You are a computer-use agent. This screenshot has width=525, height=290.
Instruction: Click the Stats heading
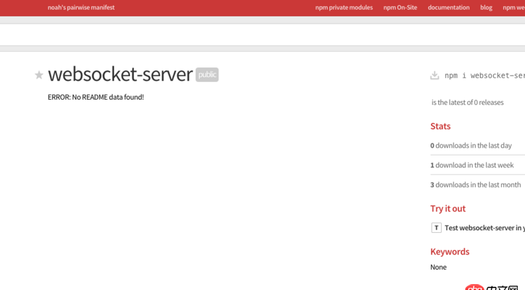coord(440,126)
